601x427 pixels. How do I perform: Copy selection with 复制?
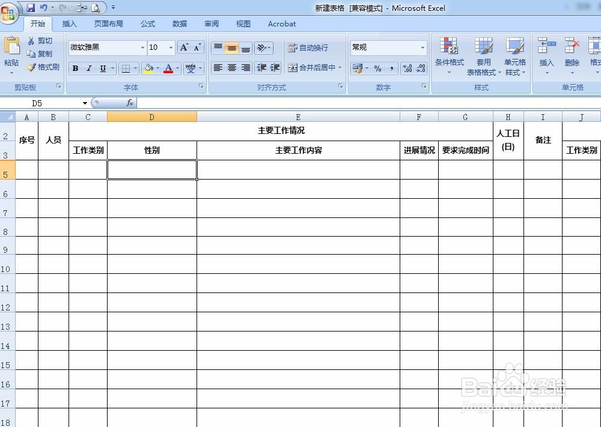pos(40,53)
